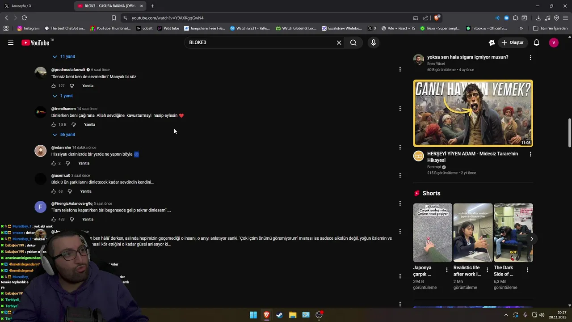This screenshot has height=322, width=572.
Task: Dislike the @edanrshn comment
Action: click(67, 163)
